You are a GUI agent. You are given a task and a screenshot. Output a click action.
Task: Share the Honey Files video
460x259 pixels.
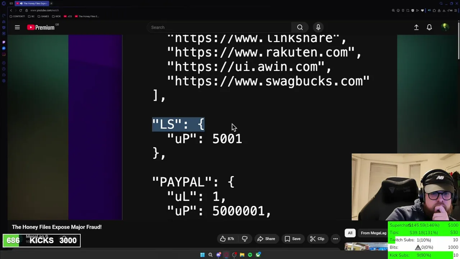pyautogui.click(x=266, y=239)
